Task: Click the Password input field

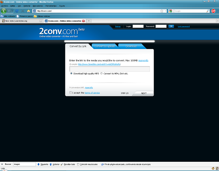Action: click(x=161, y=26)
